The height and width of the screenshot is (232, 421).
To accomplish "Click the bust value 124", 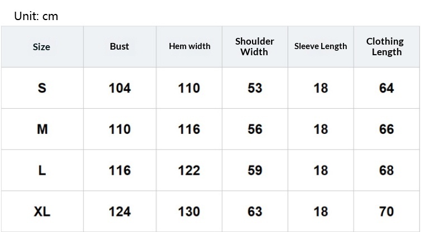I will [120, 211].
